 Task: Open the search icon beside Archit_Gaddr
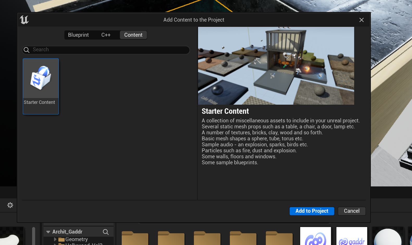point(106,232)
